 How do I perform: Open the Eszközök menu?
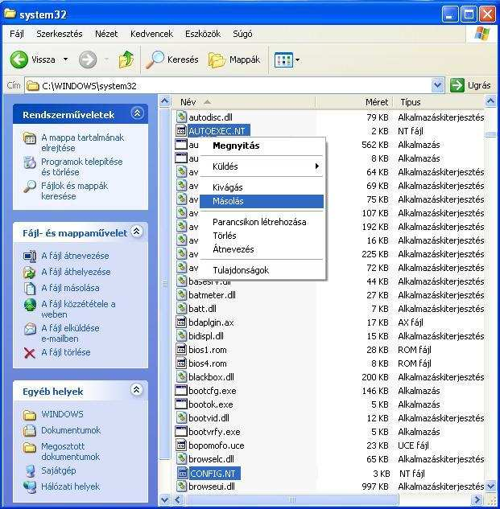(x=203, y=34)
